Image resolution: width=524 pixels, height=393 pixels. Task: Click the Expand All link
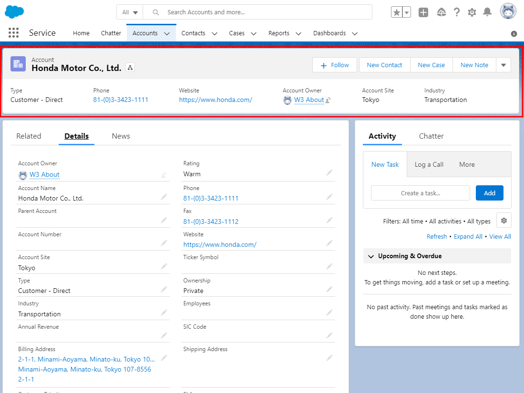(468, 236)
